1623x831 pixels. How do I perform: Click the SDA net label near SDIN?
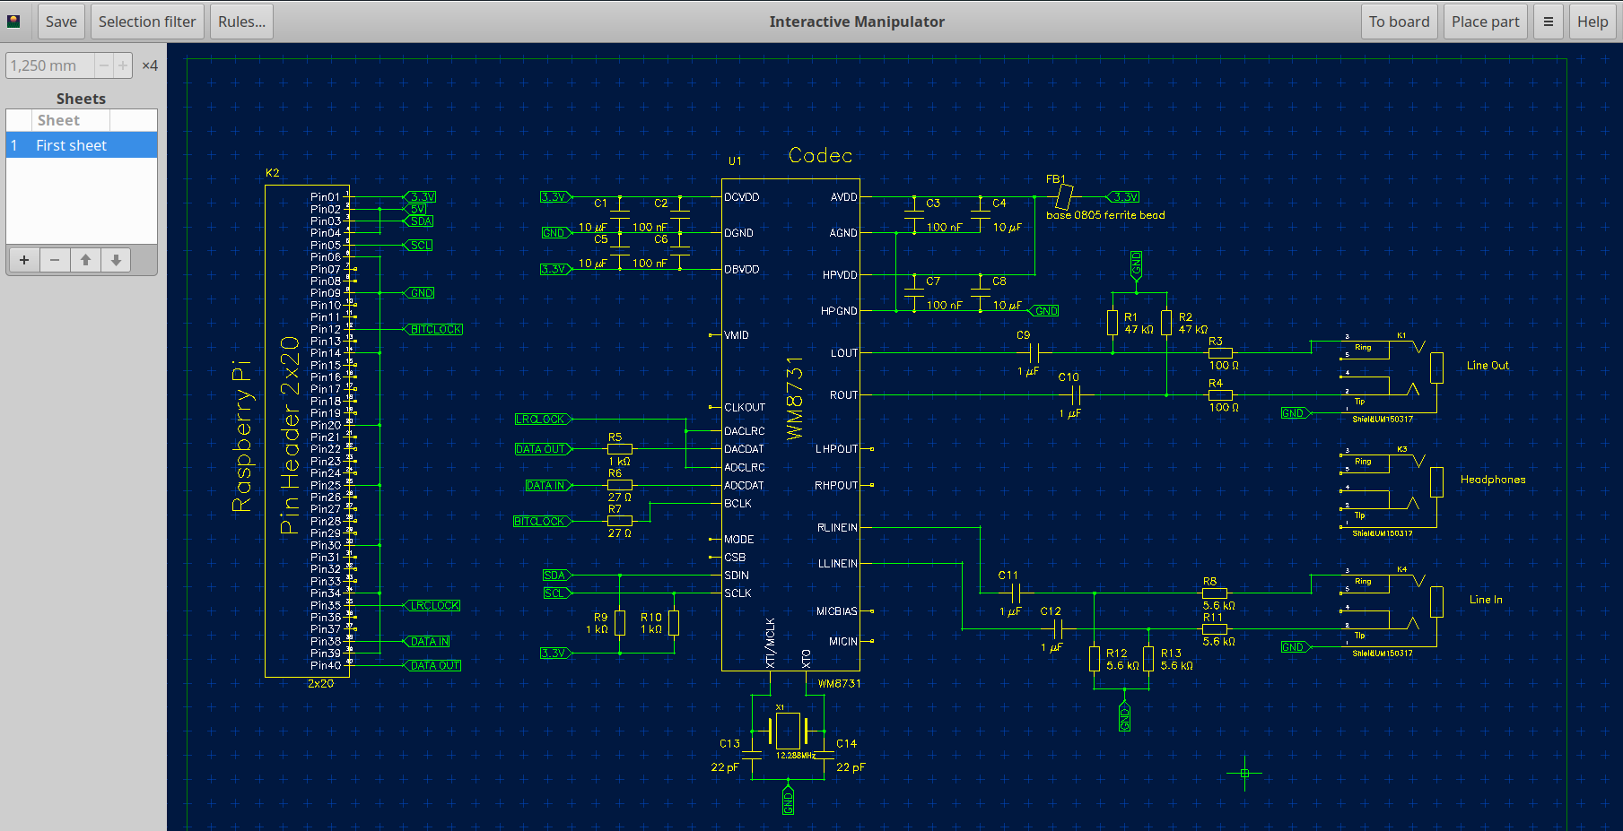pos(557,575)
